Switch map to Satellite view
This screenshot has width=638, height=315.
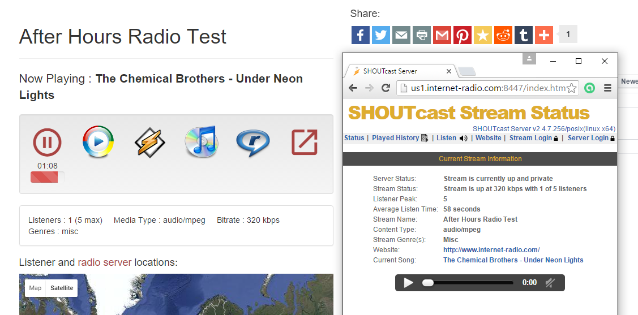tap(62, 288)
